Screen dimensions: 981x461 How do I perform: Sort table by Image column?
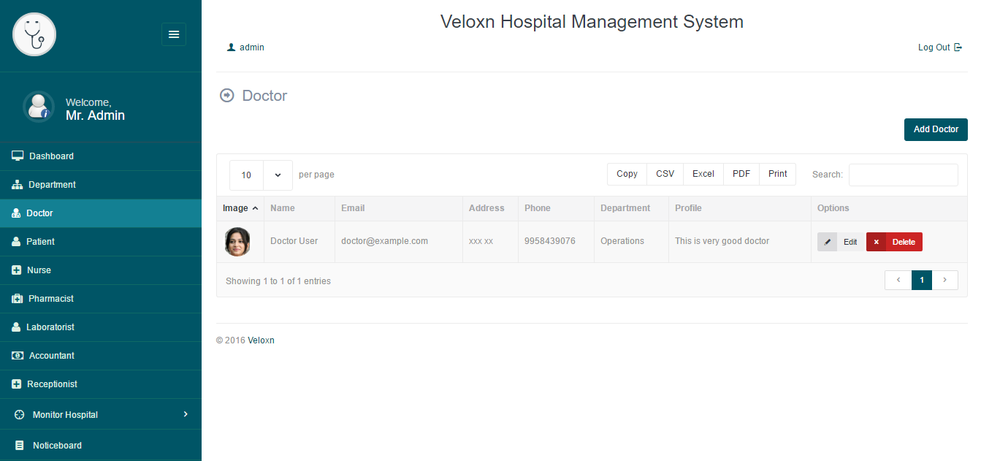coord(240,208)
